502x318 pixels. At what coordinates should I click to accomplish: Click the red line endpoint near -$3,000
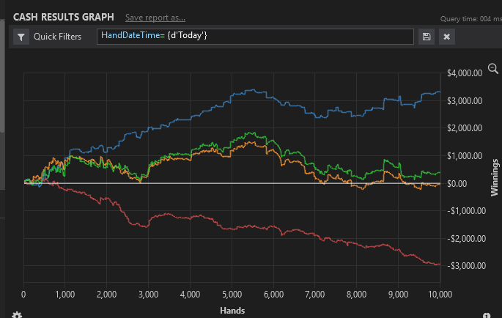pyautogui.click(x=440, y=265)
